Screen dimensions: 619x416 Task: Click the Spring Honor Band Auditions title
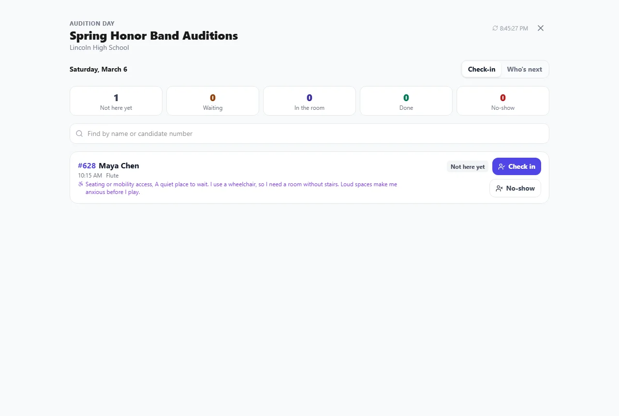154,36
